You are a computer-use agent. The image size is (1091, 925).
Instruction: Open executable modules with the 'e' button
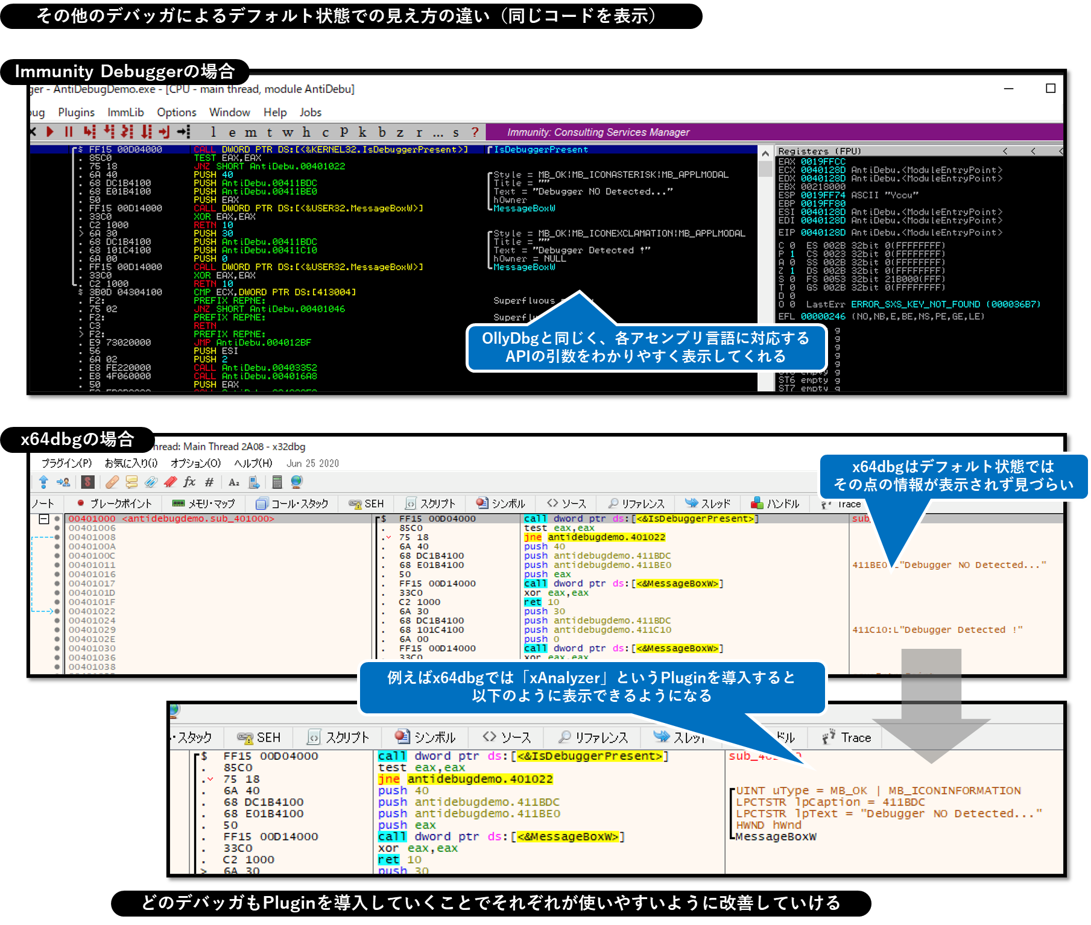(x=232, y=132)
